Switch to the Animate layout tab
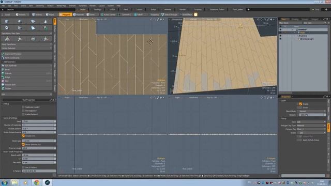 click(168, 9)
